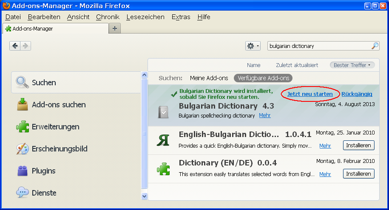Click the add-on search input field
389x210 pixels.
tap(319, 46)
